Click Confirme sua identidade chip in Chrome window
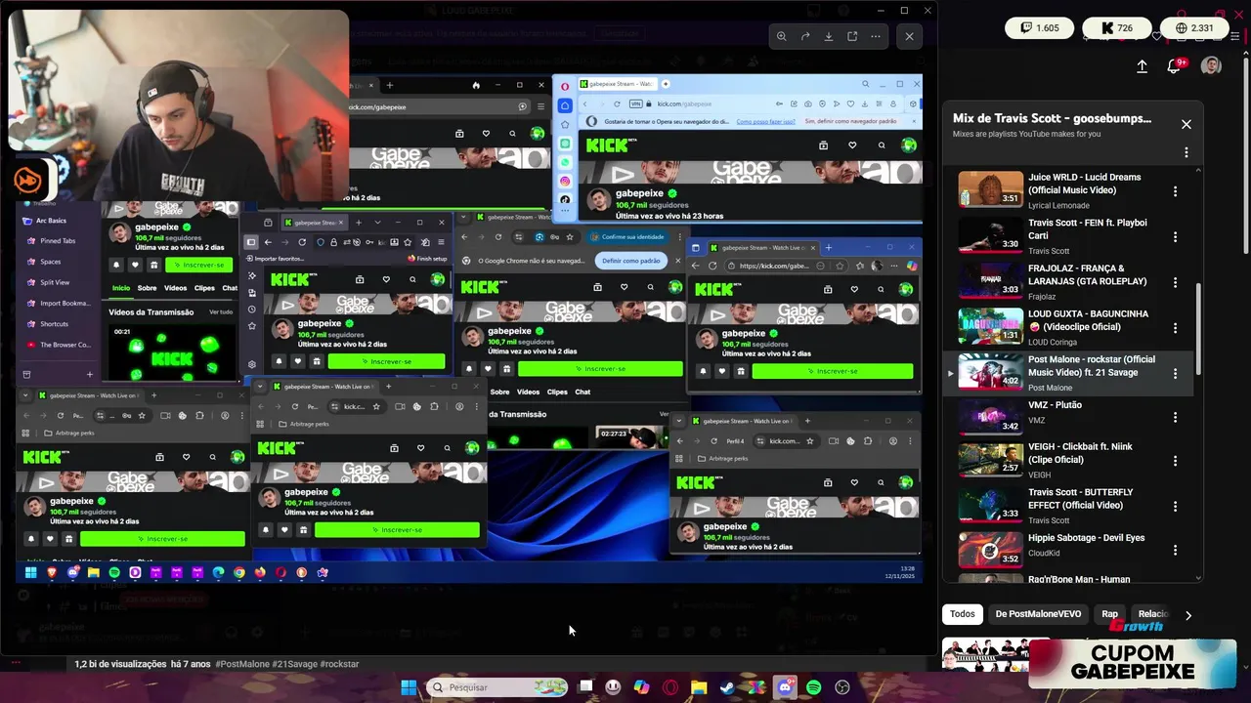 pyautogui.click(x=627, y=237)
